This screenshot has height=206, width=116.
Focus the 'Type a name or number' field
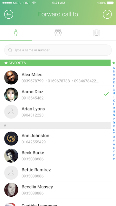tap(58, 50)
